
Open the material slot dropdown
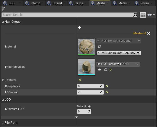tap(118, 53)
